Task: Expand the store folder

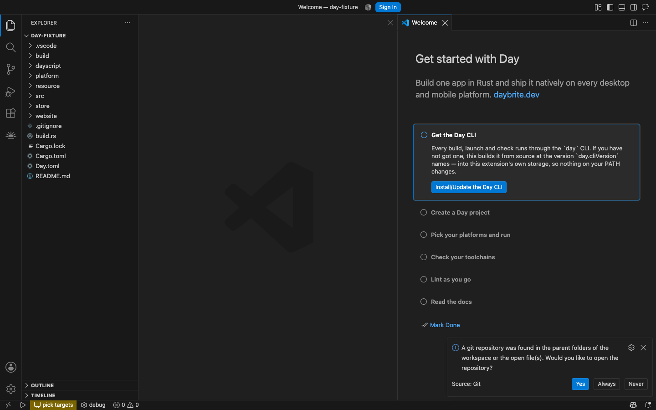Action: tap(80, 106)
